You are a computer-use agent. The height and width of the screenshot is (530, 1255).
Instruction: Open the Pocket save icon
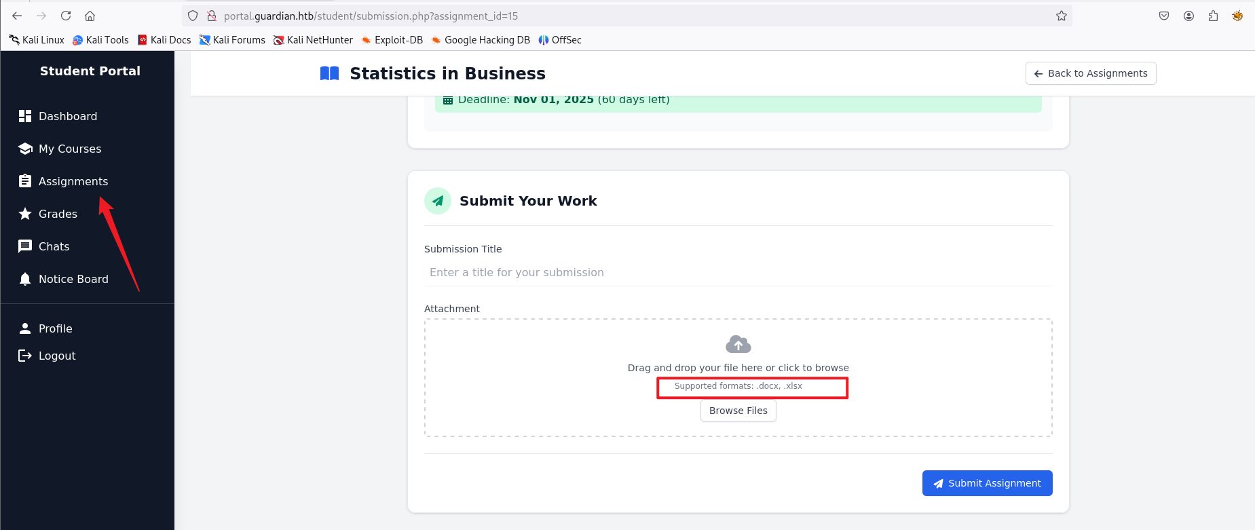coord(1164,16)
